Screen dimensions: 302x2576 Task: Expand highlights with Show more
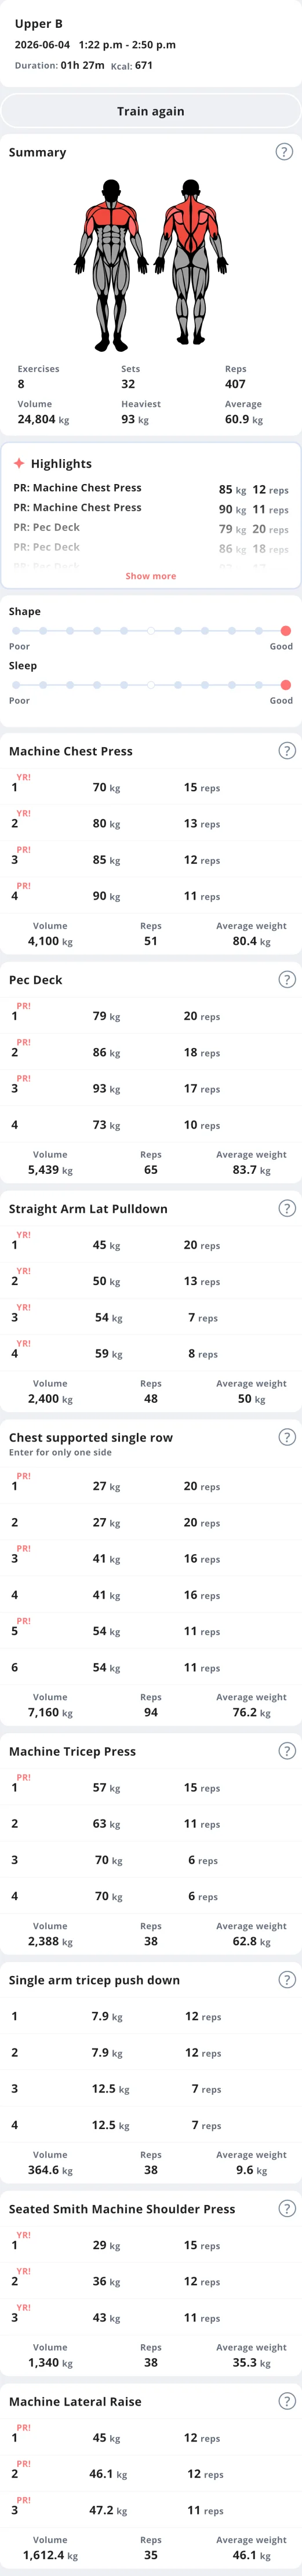[151, 576]
